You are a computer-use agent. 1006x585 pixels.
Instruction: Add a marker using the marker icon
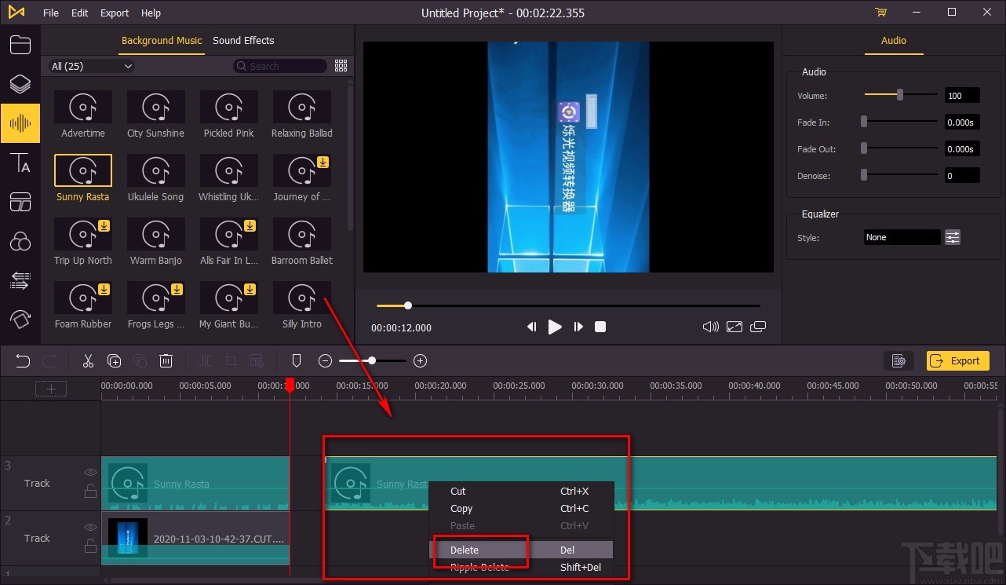[297, 361]
